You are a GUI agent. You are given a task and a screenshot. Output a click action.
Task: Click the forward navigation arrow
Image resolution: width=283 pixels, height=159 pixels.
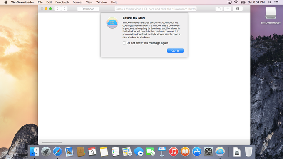64,9
